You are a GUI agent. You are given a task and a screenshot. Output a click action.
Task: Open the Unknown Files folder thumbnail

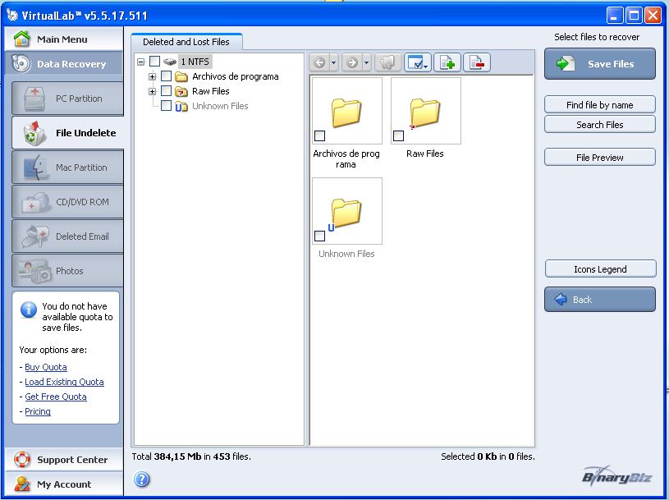pyautogui.click(x=347, y=211)
